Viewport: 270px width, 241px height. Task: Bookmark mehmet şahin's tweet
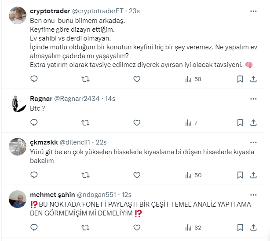[x=240, y=227]
